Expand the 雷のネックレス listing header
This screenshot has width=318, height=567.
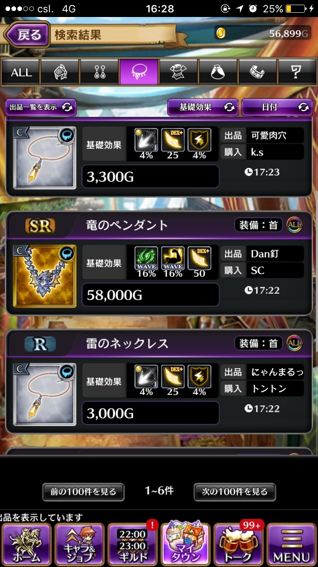159,343
